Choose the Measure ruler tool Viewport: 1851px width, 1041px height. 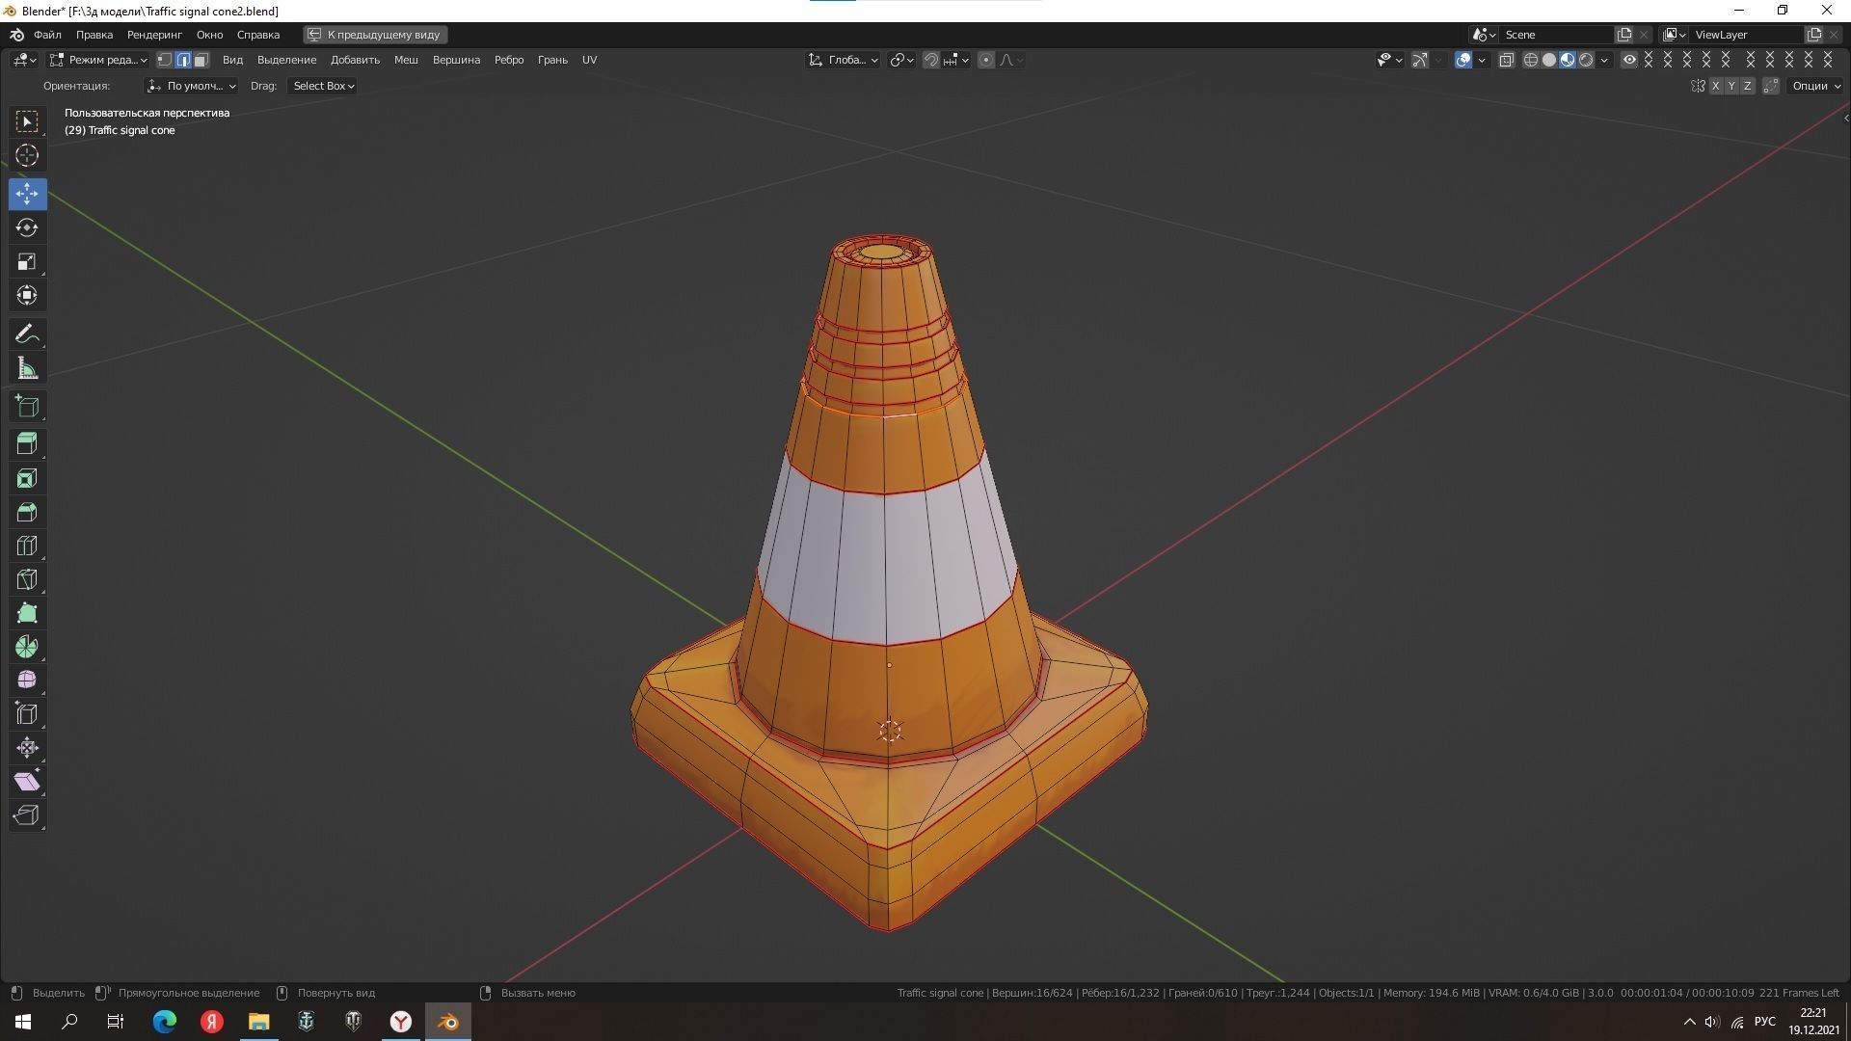pos(27,368)
